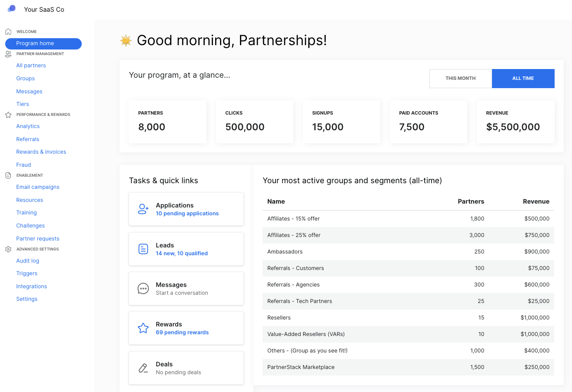The image size is (572, 392).
Task: Open the 10 pending applications link
Action: (187, 213)
